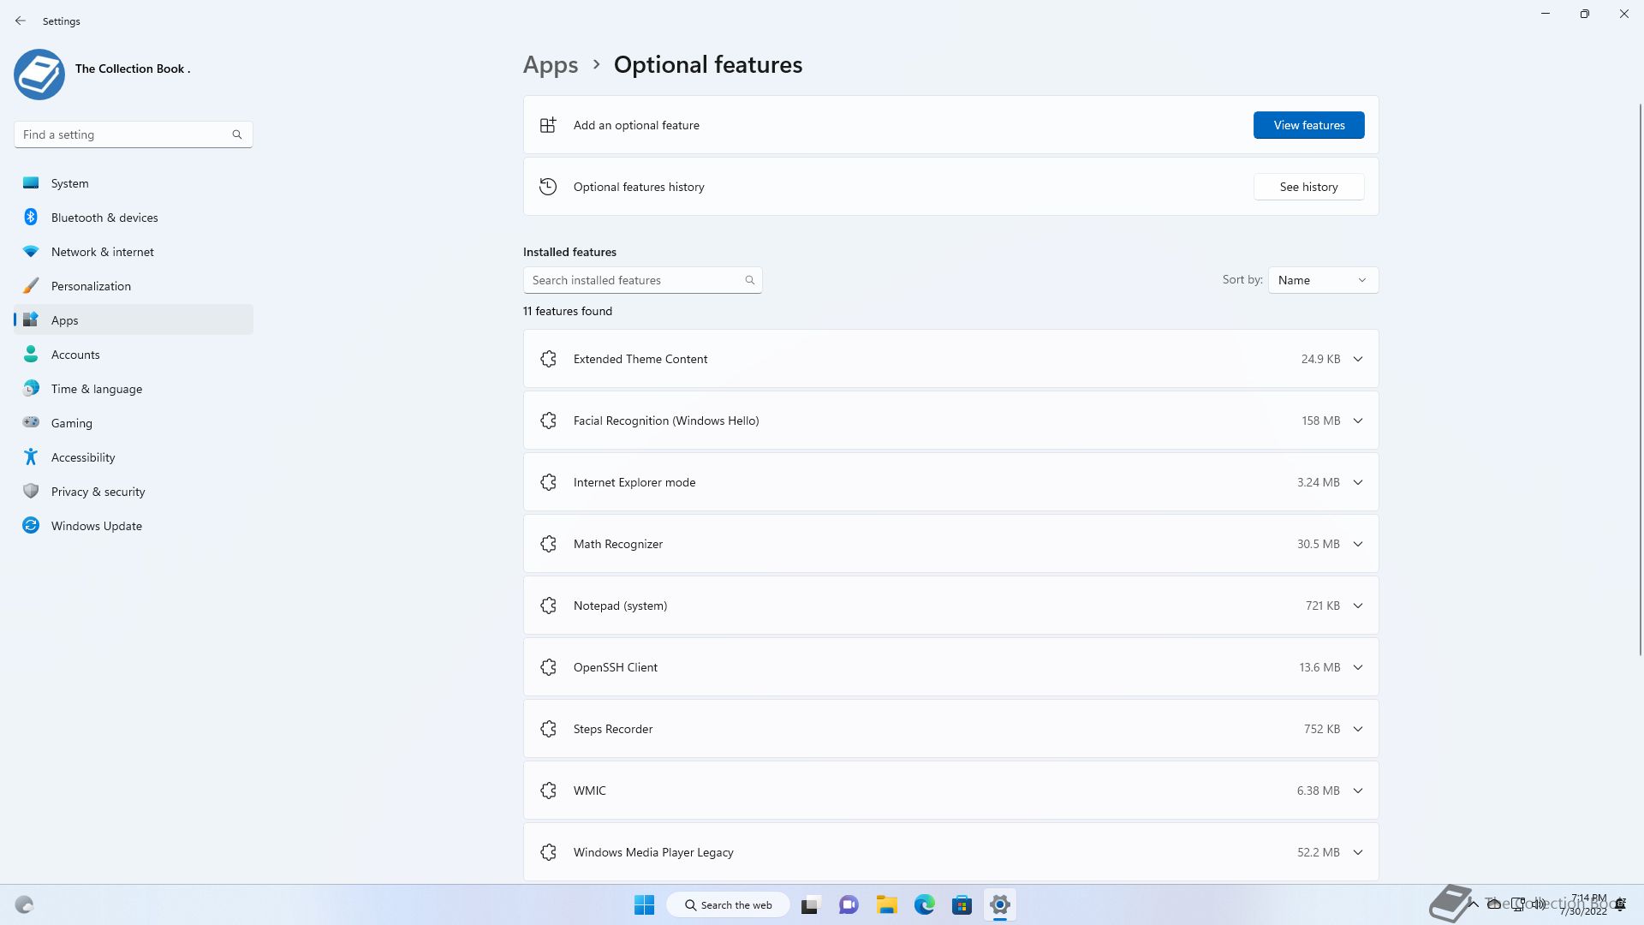Click the vertical scrollbar of the page
The height and width of the screenshot is (925, 1644).
(1640, 379)
